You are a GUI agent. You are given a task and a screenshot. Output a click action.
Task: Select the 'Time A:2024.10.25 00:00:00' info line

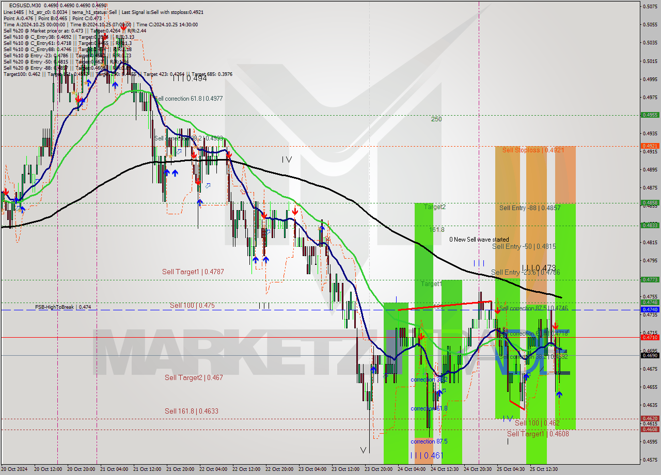[35, 24]
